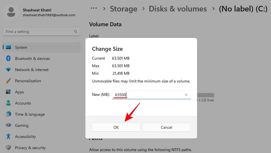Go to Disks & volumes breadcrumb
Image resolution: width=271 pixels, height=153 pixels.
[x=178, y=9]
